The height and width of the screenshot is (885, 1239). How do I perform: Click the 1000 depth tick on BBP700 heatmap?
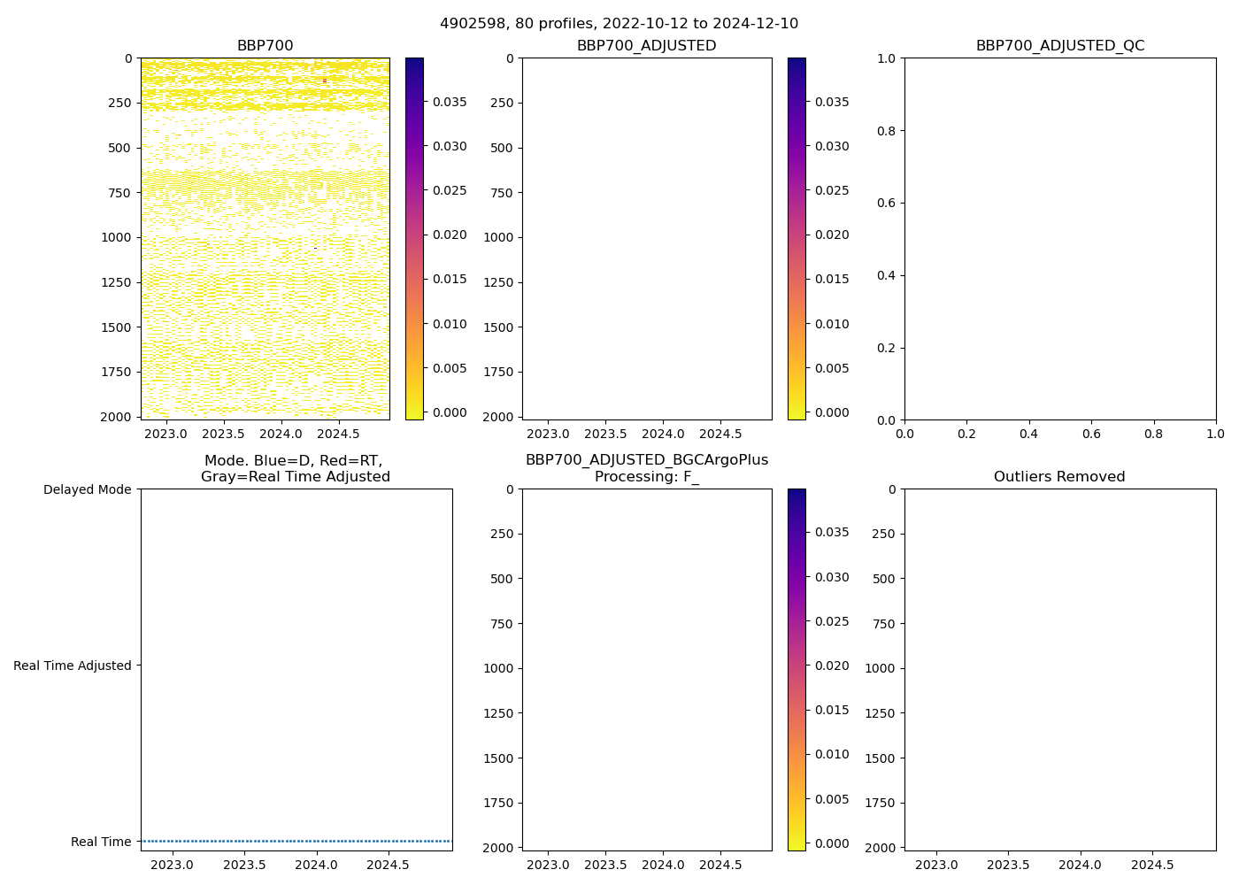tap(116, 237)
